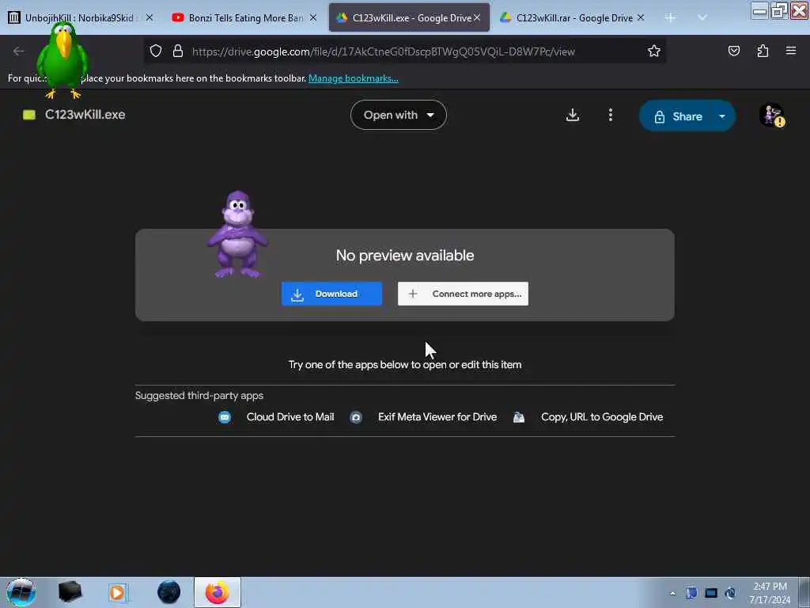
Task: Click the C123wKill.exe file type icon
Action: click(x=29, y=115)
